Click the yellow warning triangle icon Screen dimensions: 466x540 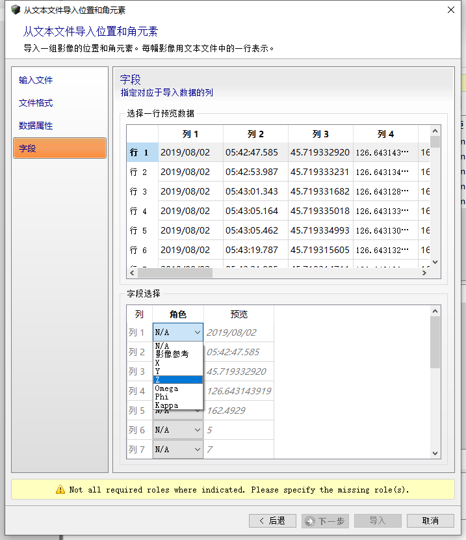click(x=60, y=489)
